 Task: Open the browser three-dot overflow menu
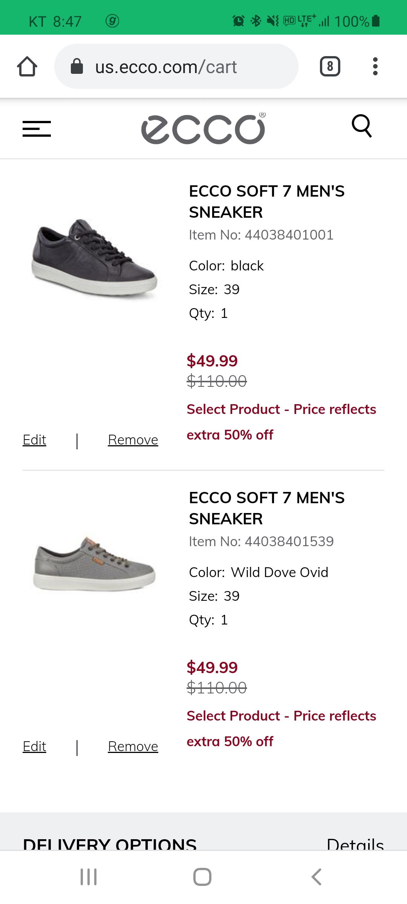pyautogui.click(x=375, y=67)
